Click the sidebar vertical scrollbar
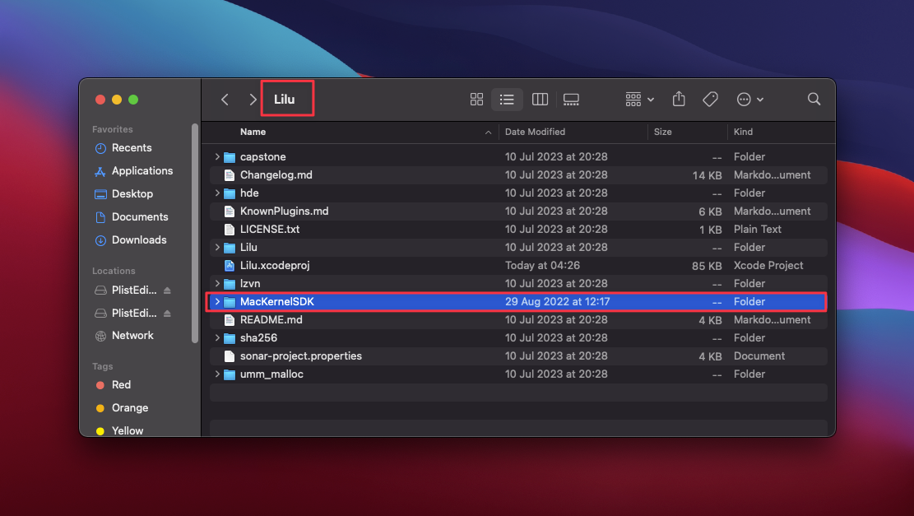Viewport: 914px width, 516px height. point(195,233)
